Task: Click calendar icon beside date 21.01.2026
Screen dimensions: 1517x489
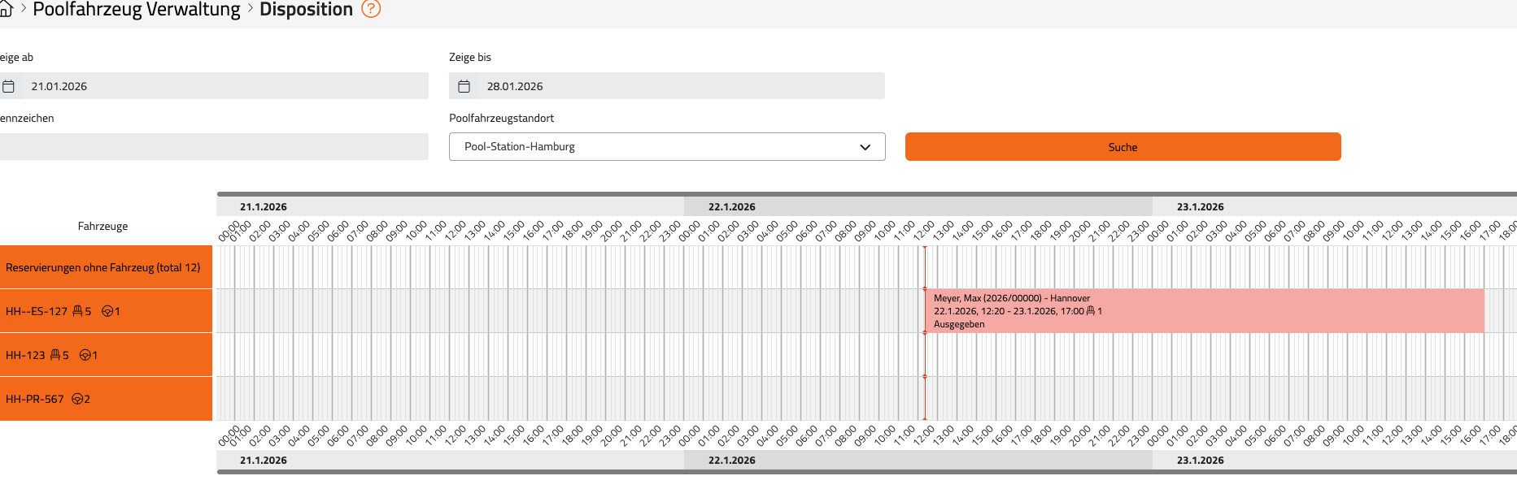Action: 9,86
